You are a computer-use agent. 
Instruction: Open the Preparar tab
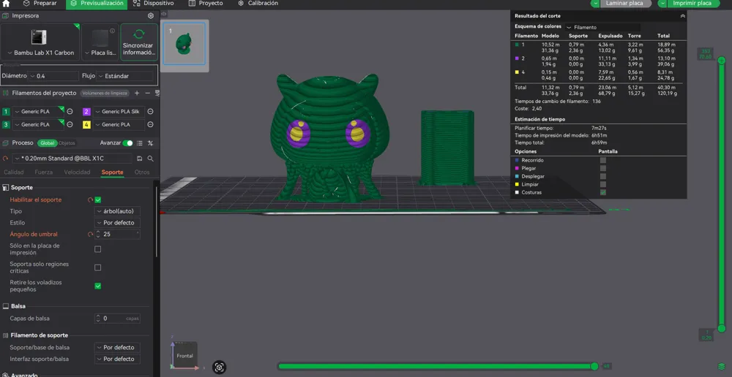coord(40,3)
